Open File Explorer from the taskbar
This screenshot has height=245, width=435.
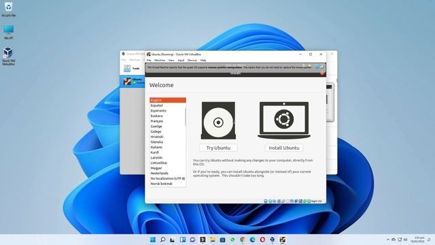pos(213,240)
